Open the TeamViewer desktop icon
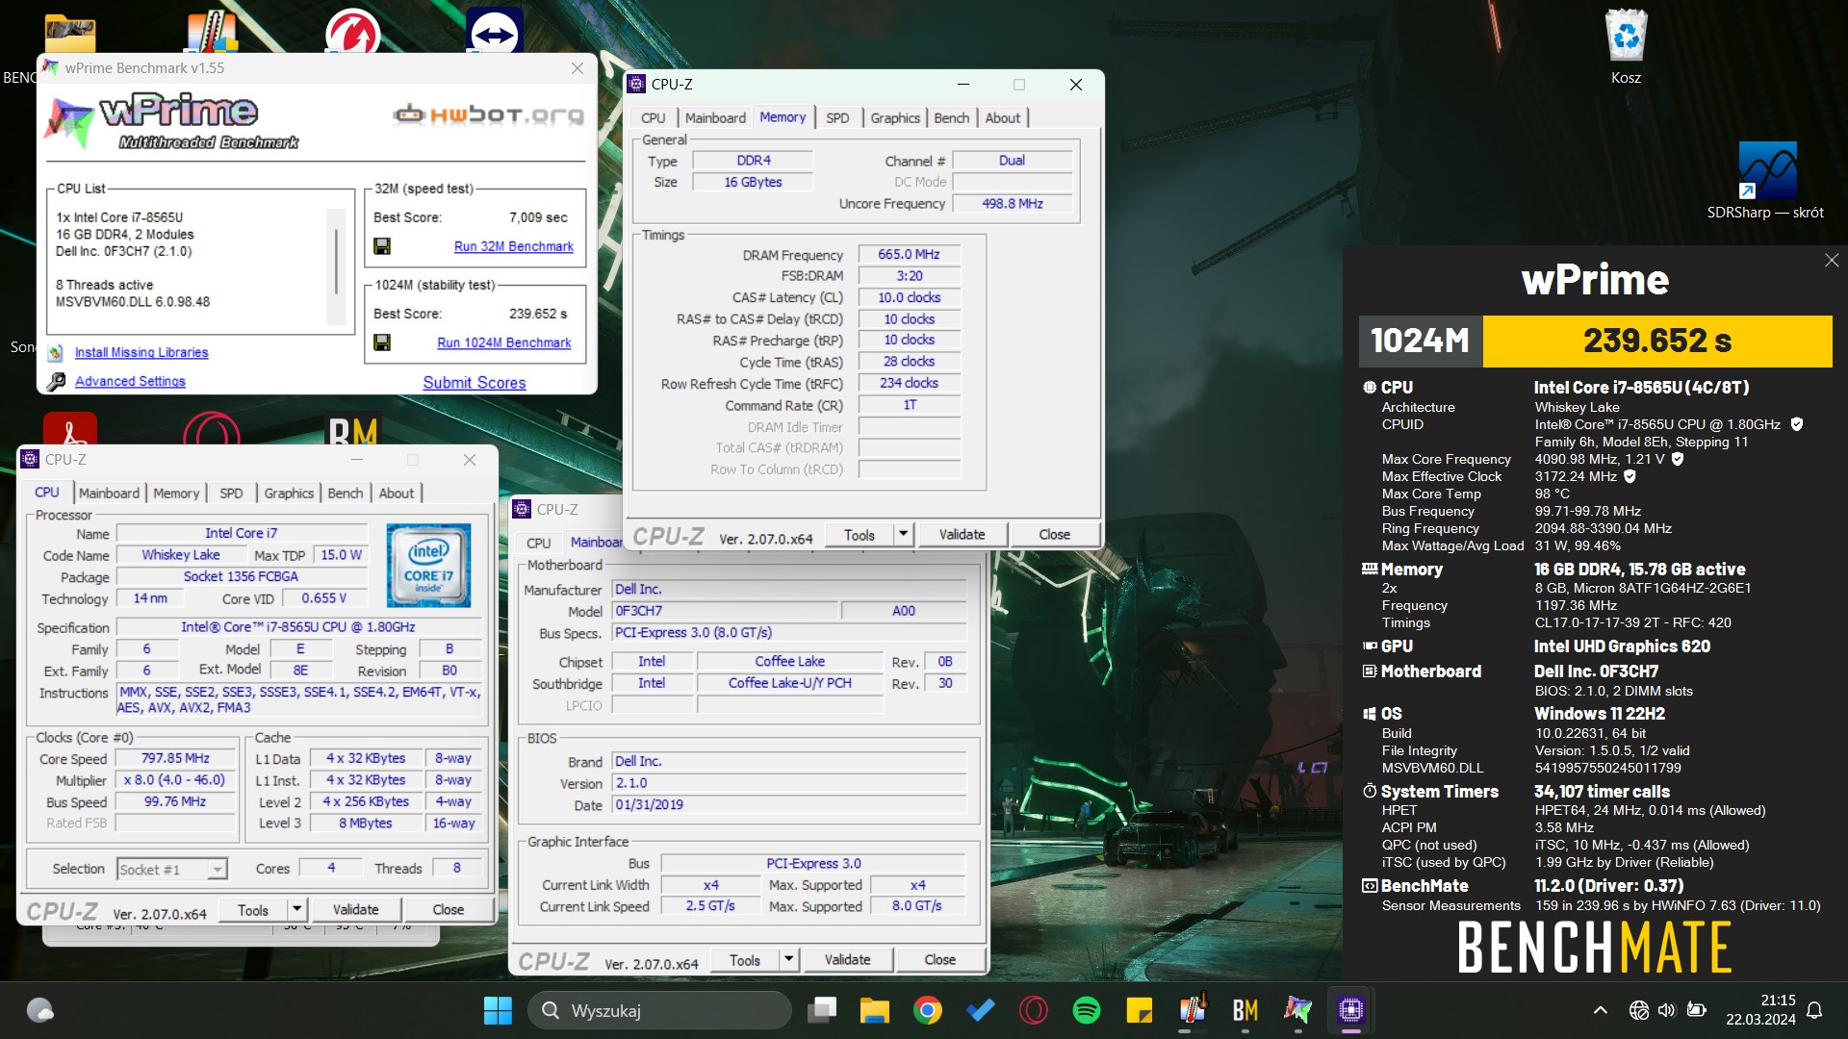The height and width of the screenshot is (1039, 1848). coord(494,31)
